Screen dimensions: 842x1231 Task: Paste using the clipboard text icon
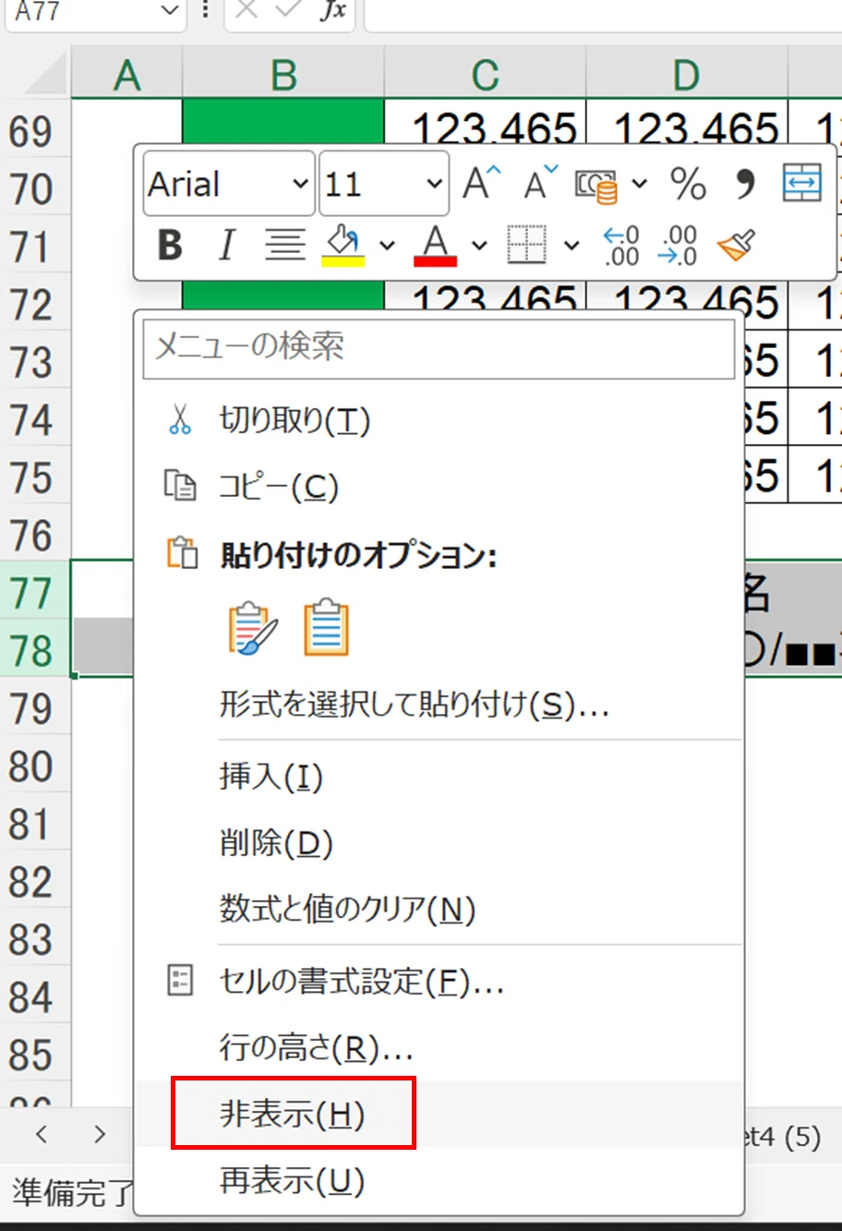click(x=327, y=629)
